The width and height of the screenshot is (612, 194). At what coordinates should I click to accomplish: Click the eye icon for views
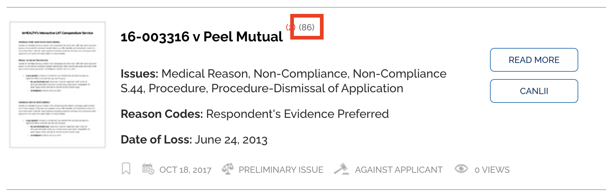461,168
